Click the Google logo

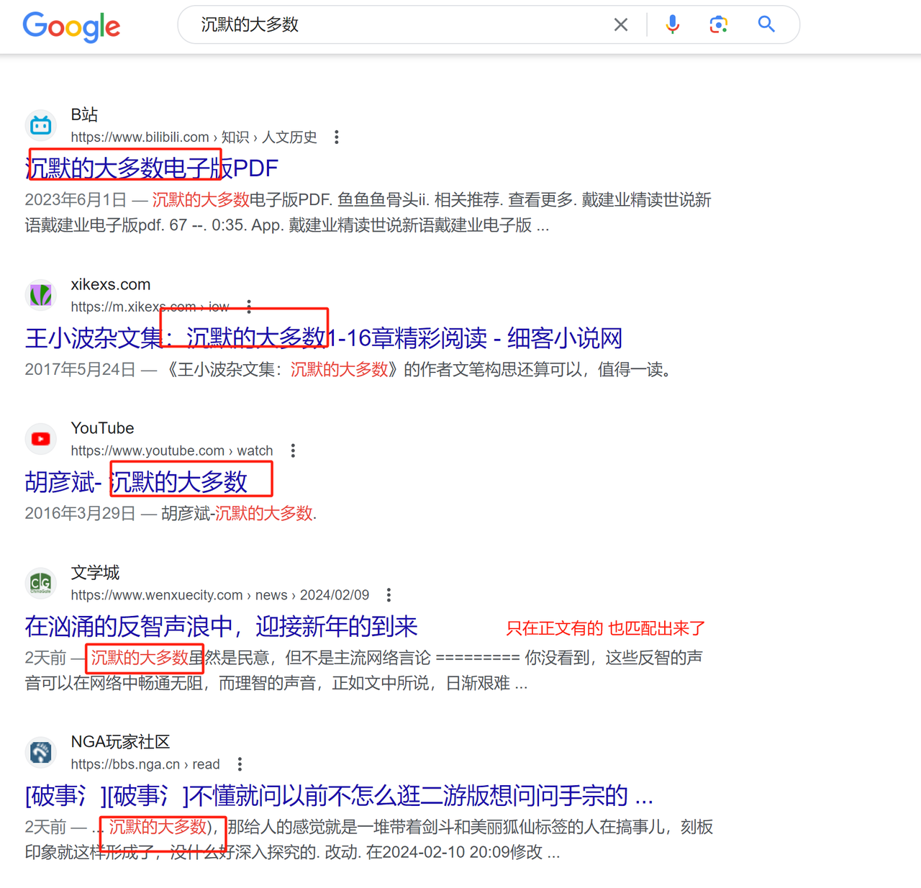(x=71, y=27)
